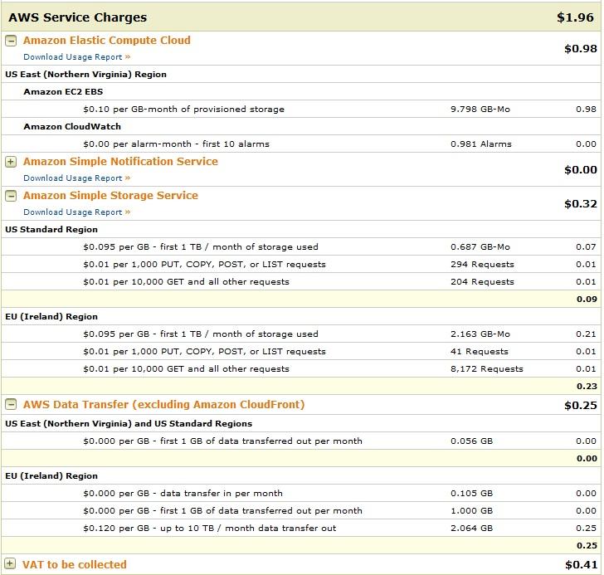The width and height of the screenshot is (604, 575).
Task: Select the Amazon CloudWatch subheading
Action: [72, 127]
